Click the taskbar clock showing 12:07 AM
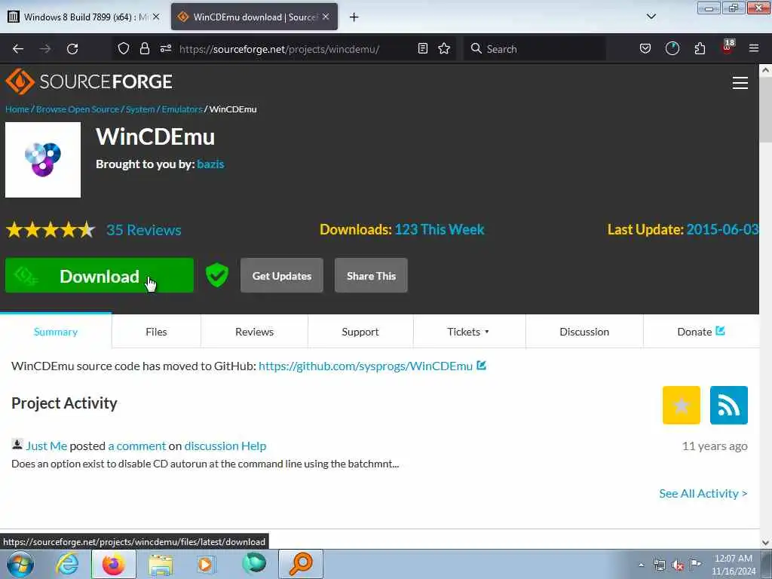The height and width of the screenshot is (579, 772). click(734, 564)
